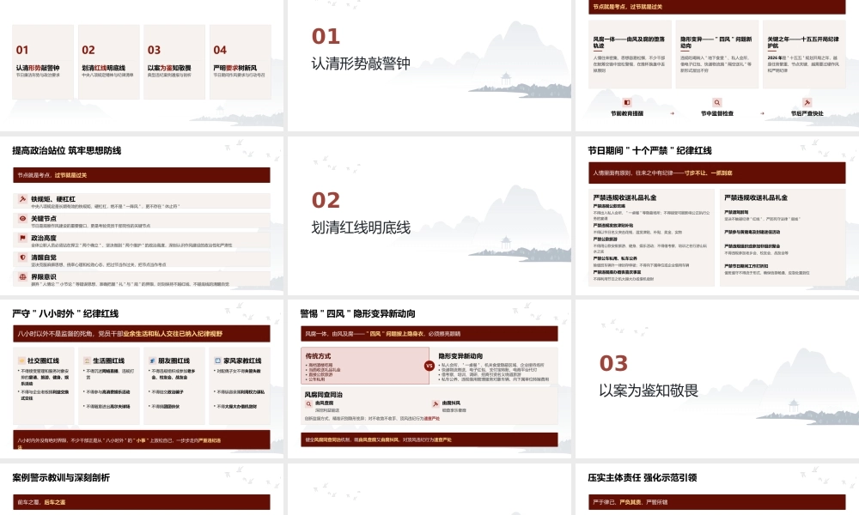Click the arrow after 节前教育提醒
Viewport: 859px width, 515px height.
673,114
